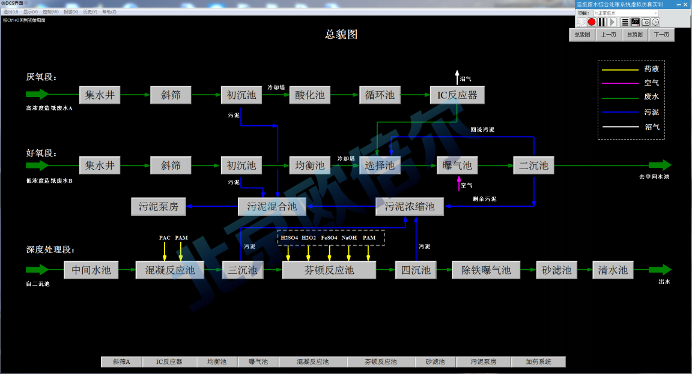
Task: Click the red record circle icon
Action: (x=592, y=22)
